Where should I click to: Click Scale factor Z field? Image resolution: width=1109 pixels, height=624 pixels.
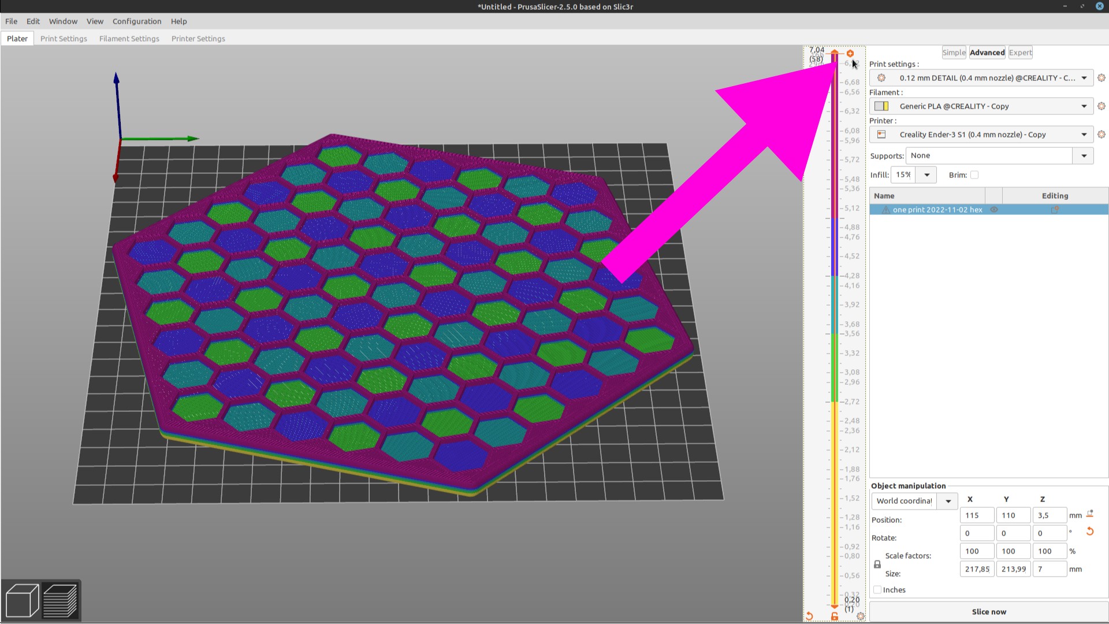[x=1050, y=551]
